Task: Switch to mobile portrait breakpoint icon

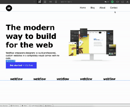Action: (56, 2)
